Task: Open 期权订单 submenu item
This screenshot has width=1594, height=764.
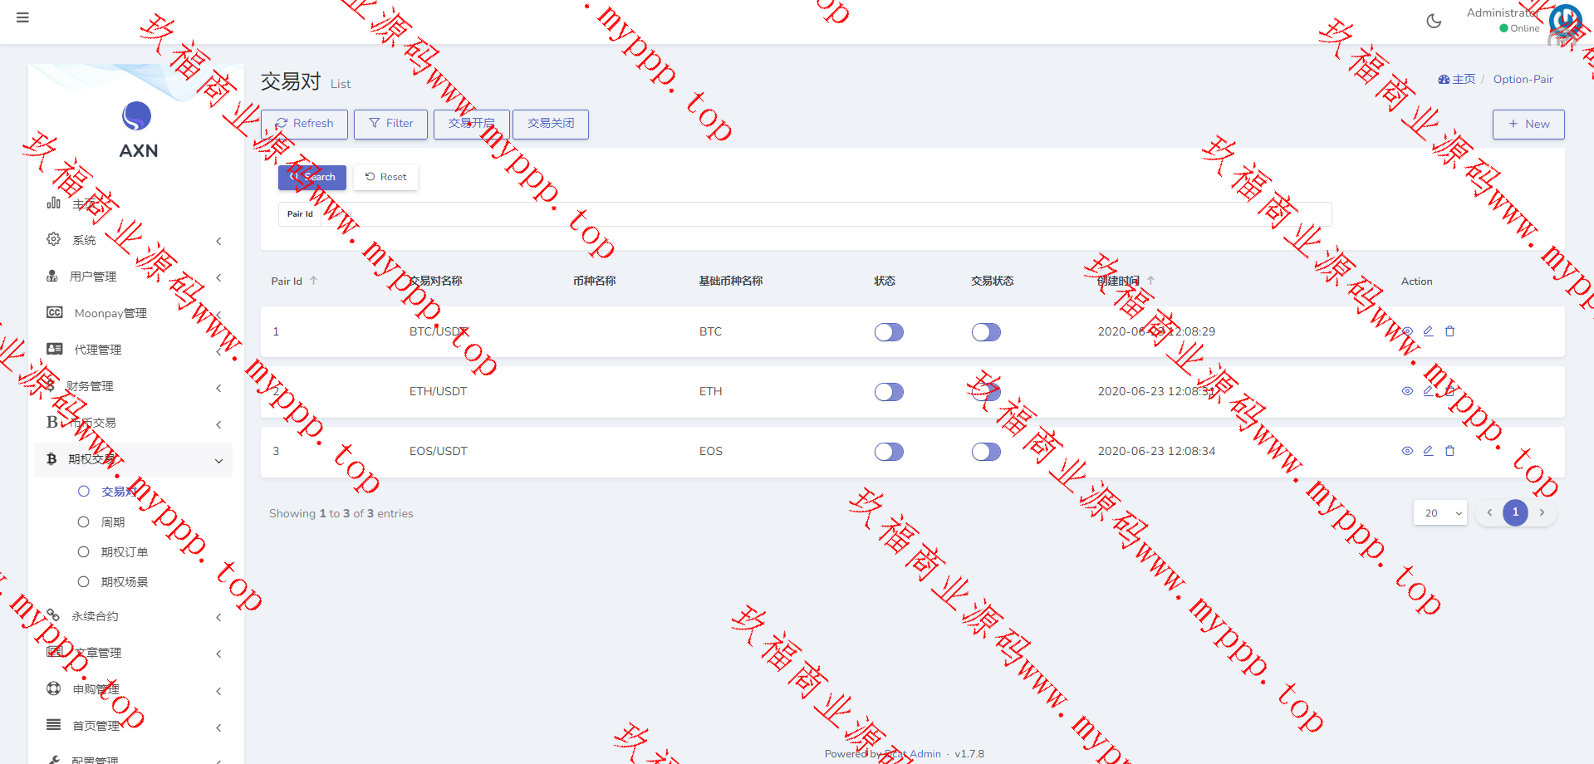Action: (x=124, y=552)
